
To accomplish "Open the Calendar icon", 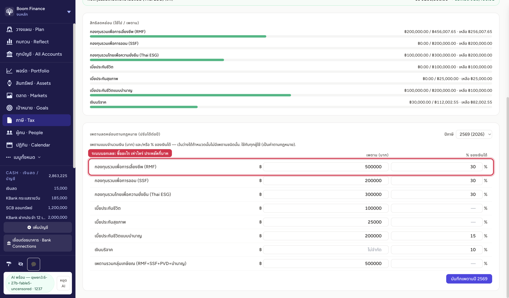I will point(9,145).
